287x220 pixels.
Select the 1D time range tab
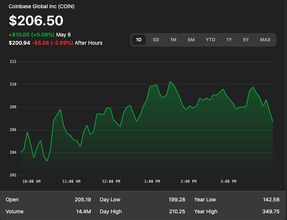[x=139, y=40]
